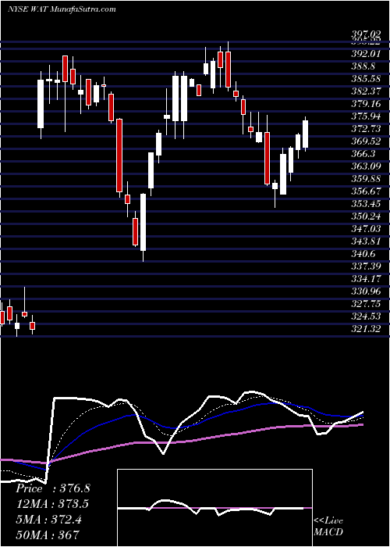Image resolution: width=390 pixels, height=547 pixels.
Task: Click the NYSE WAT MunafaSutra.com chart title
Action: pyautogui.click(x=62, y=9)
